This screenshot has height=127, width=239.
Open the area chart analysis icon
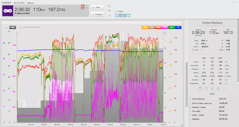tap(109, 15)
